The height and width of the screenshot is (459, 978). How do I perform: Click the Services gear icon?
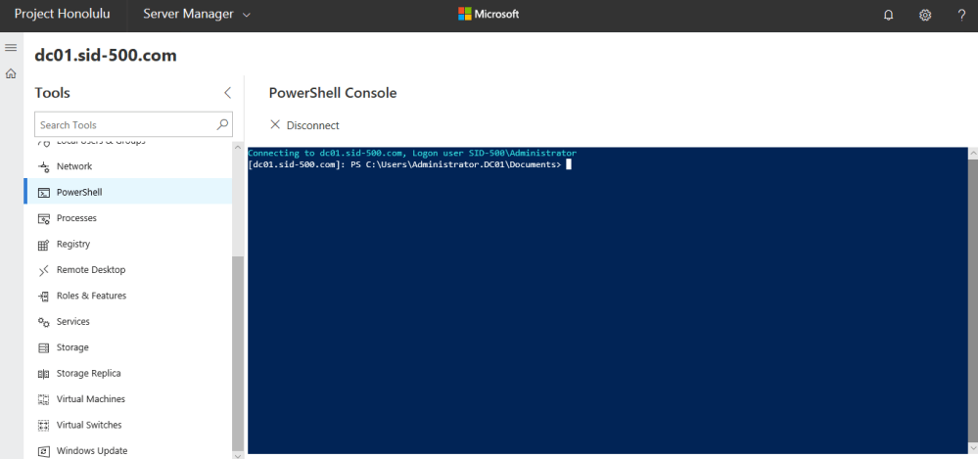coord(43,322)
